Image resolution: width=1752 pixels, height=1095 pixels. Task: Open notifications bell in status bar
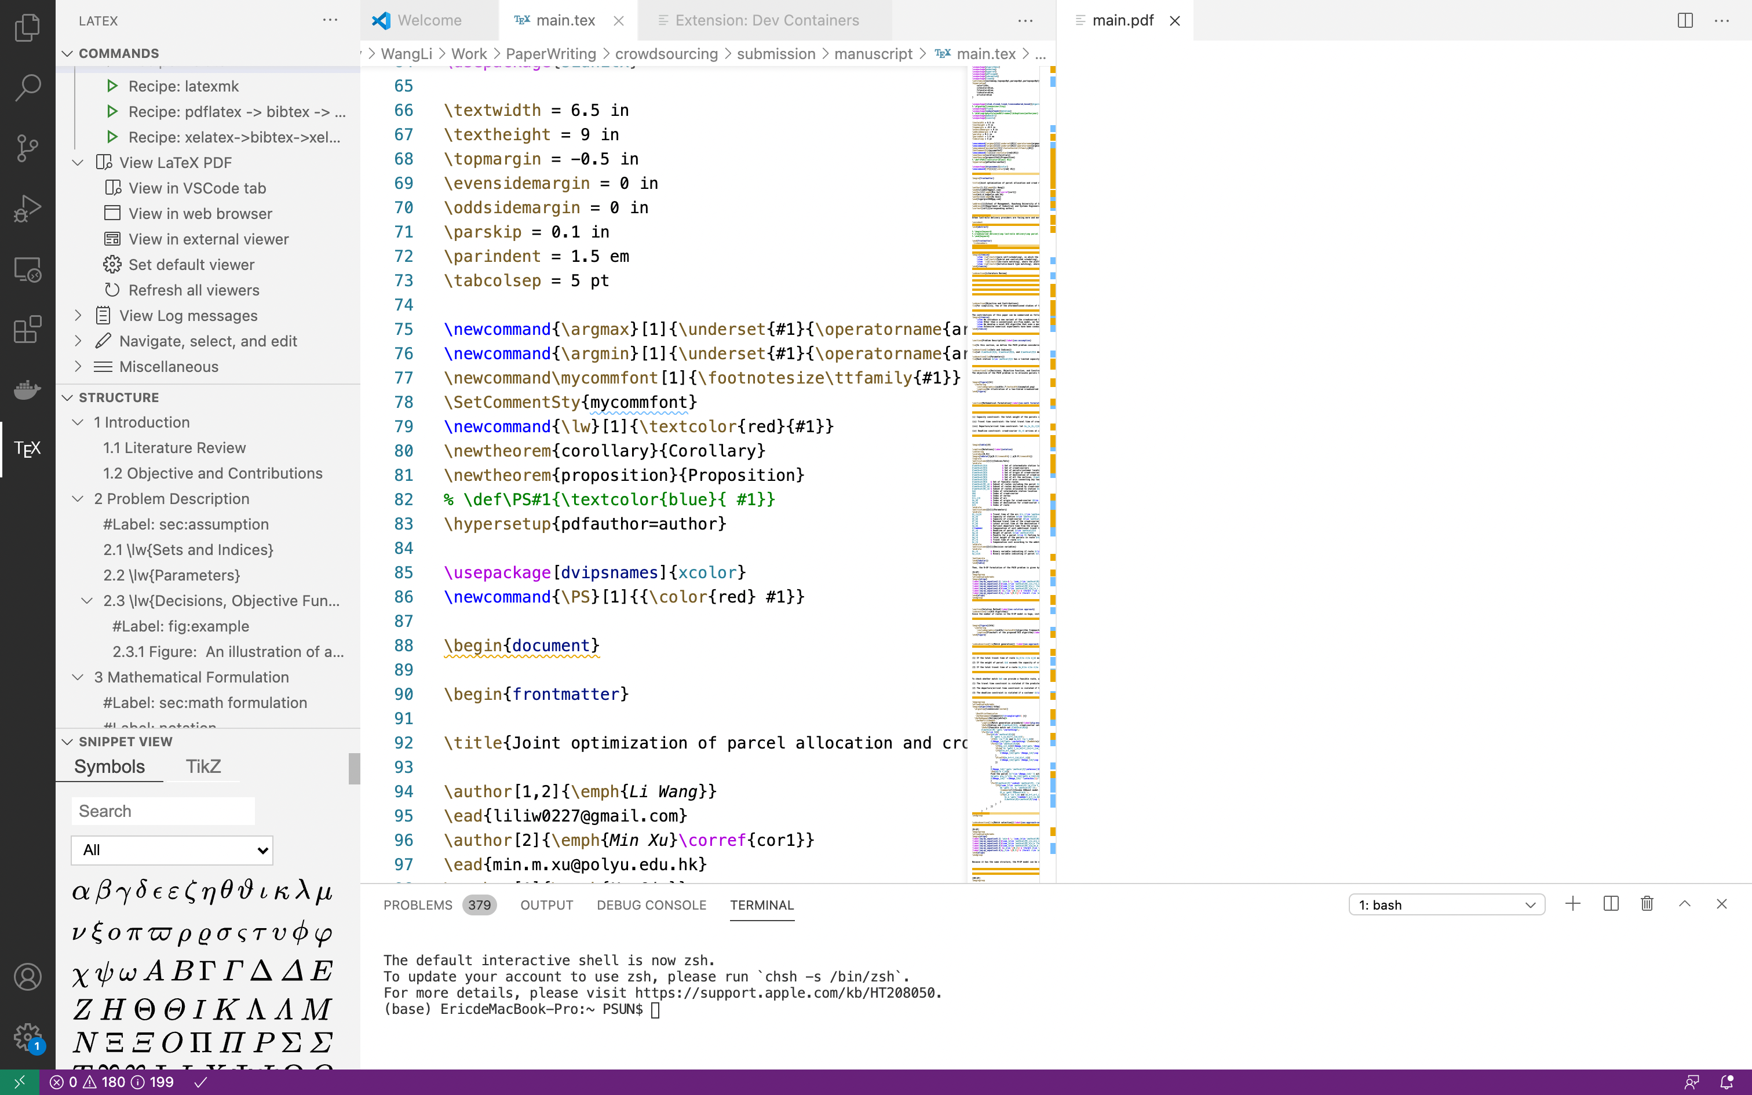click(x=1727, y=1082)
